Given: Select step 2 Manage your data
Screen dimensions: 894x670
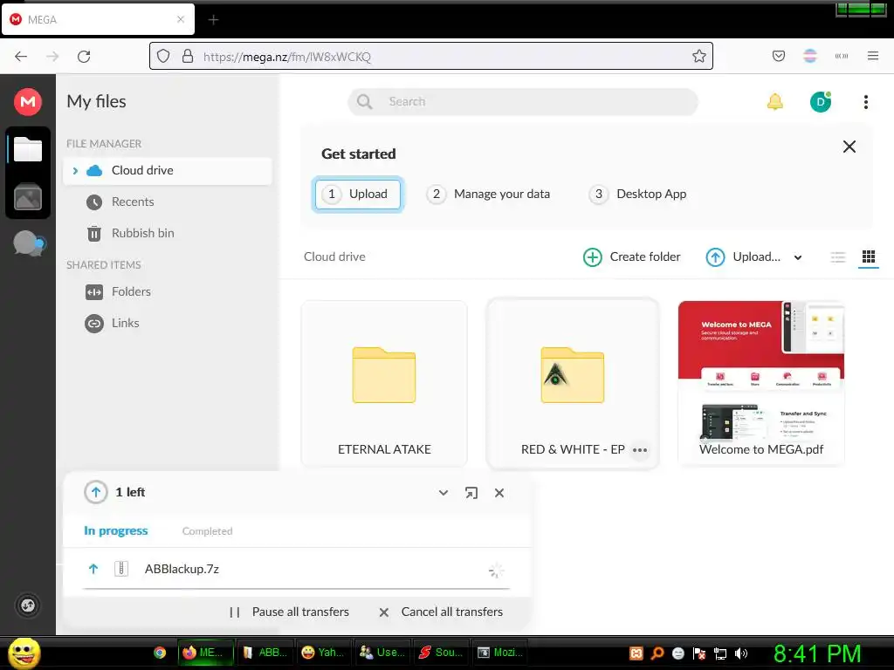Looking at the screenshot, I should tap(488, 195).
